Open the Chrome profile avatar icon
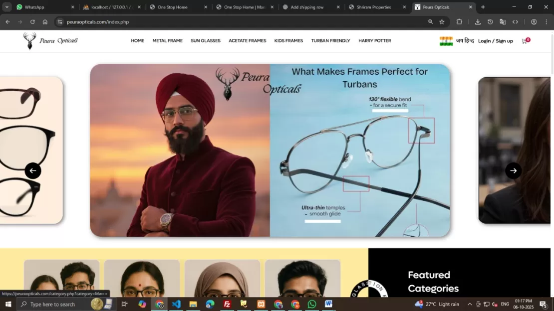Viewport: 554px width, 311px height. coord(534,22)
